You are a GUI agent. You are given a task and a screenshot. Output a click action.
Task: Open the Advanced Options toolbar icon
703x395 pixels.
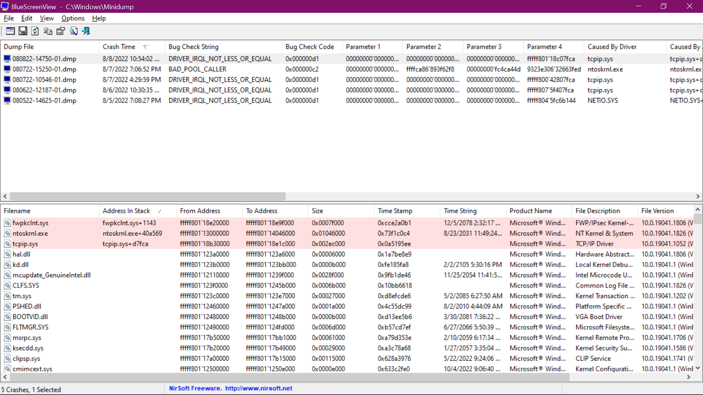(x=10, y=31)
